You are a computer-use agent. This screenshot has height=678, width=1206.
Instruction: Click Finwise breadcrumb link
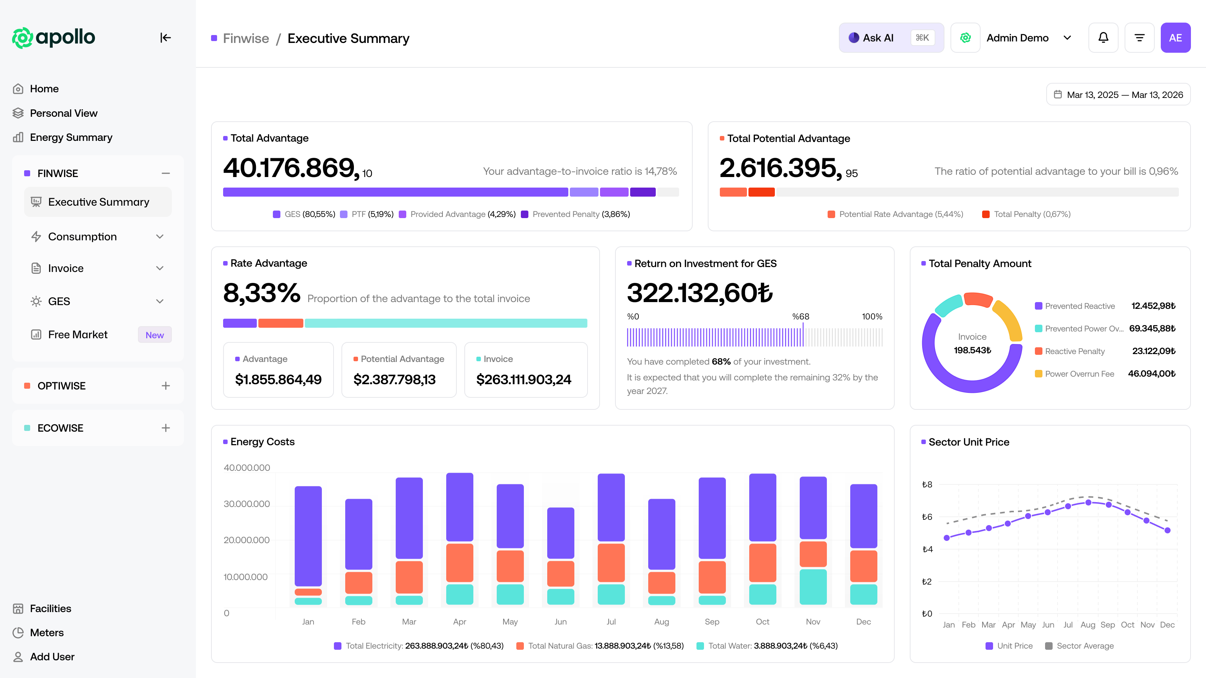[245, 38]
